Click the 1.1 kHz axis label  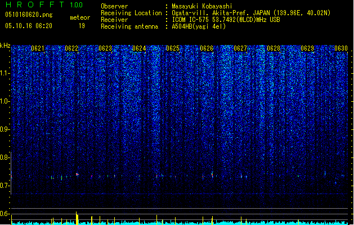point(5,73)
